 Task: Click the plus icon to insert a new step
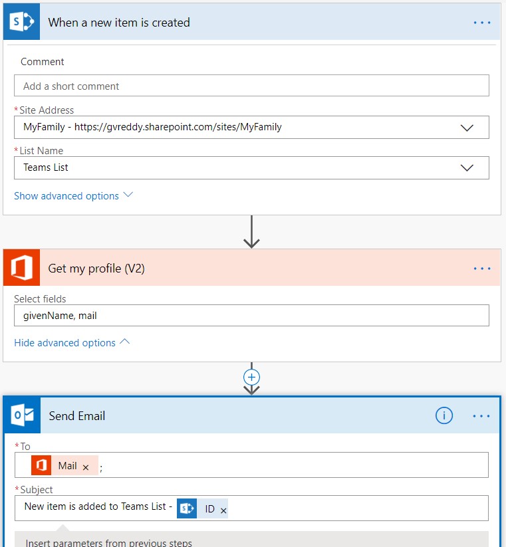coord(251,376)
